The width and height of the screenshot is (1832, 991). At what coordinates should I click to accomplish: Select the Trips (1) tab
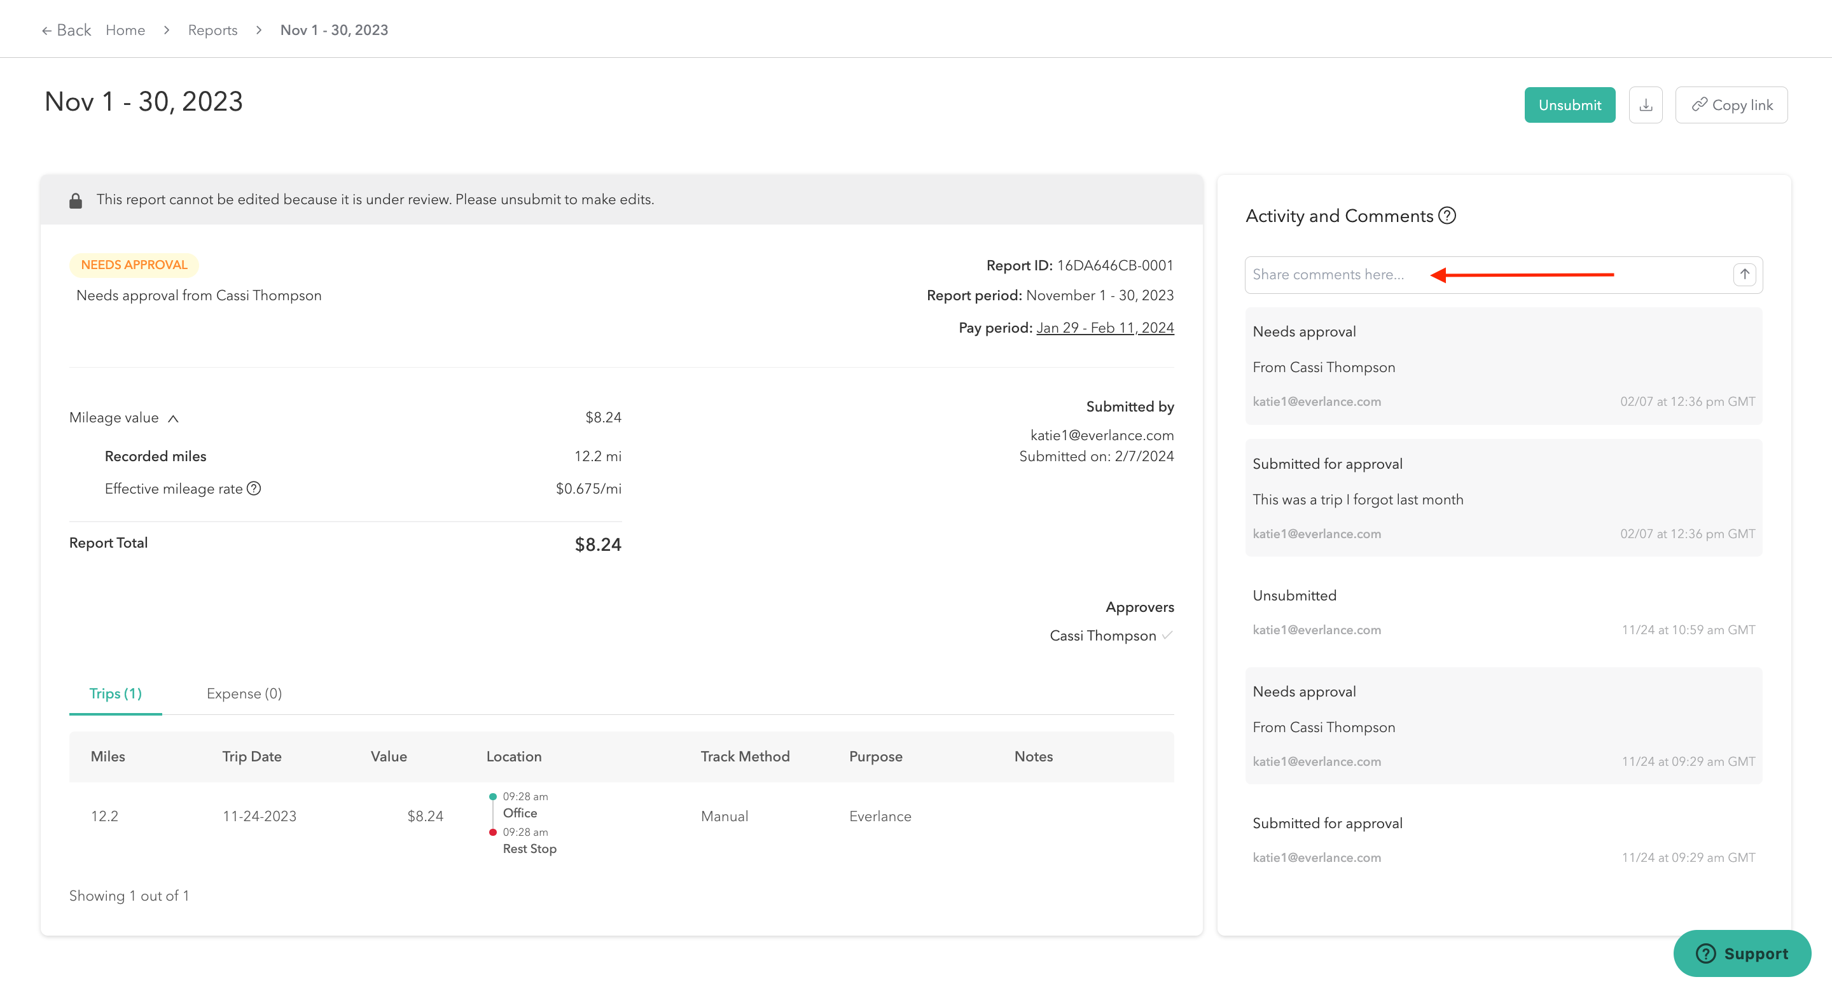click(115, 693)
